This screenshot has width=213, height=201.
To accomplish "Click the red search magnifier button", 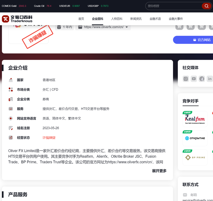I will tap(206, 6).
